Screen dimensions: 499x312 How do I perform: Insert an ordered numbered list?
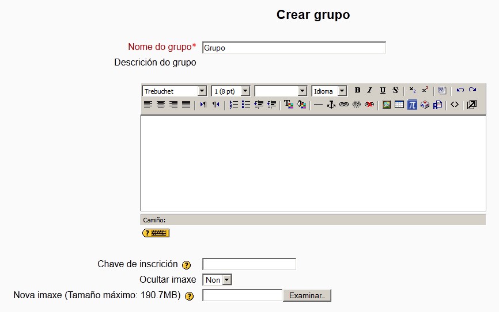(233, 105)
